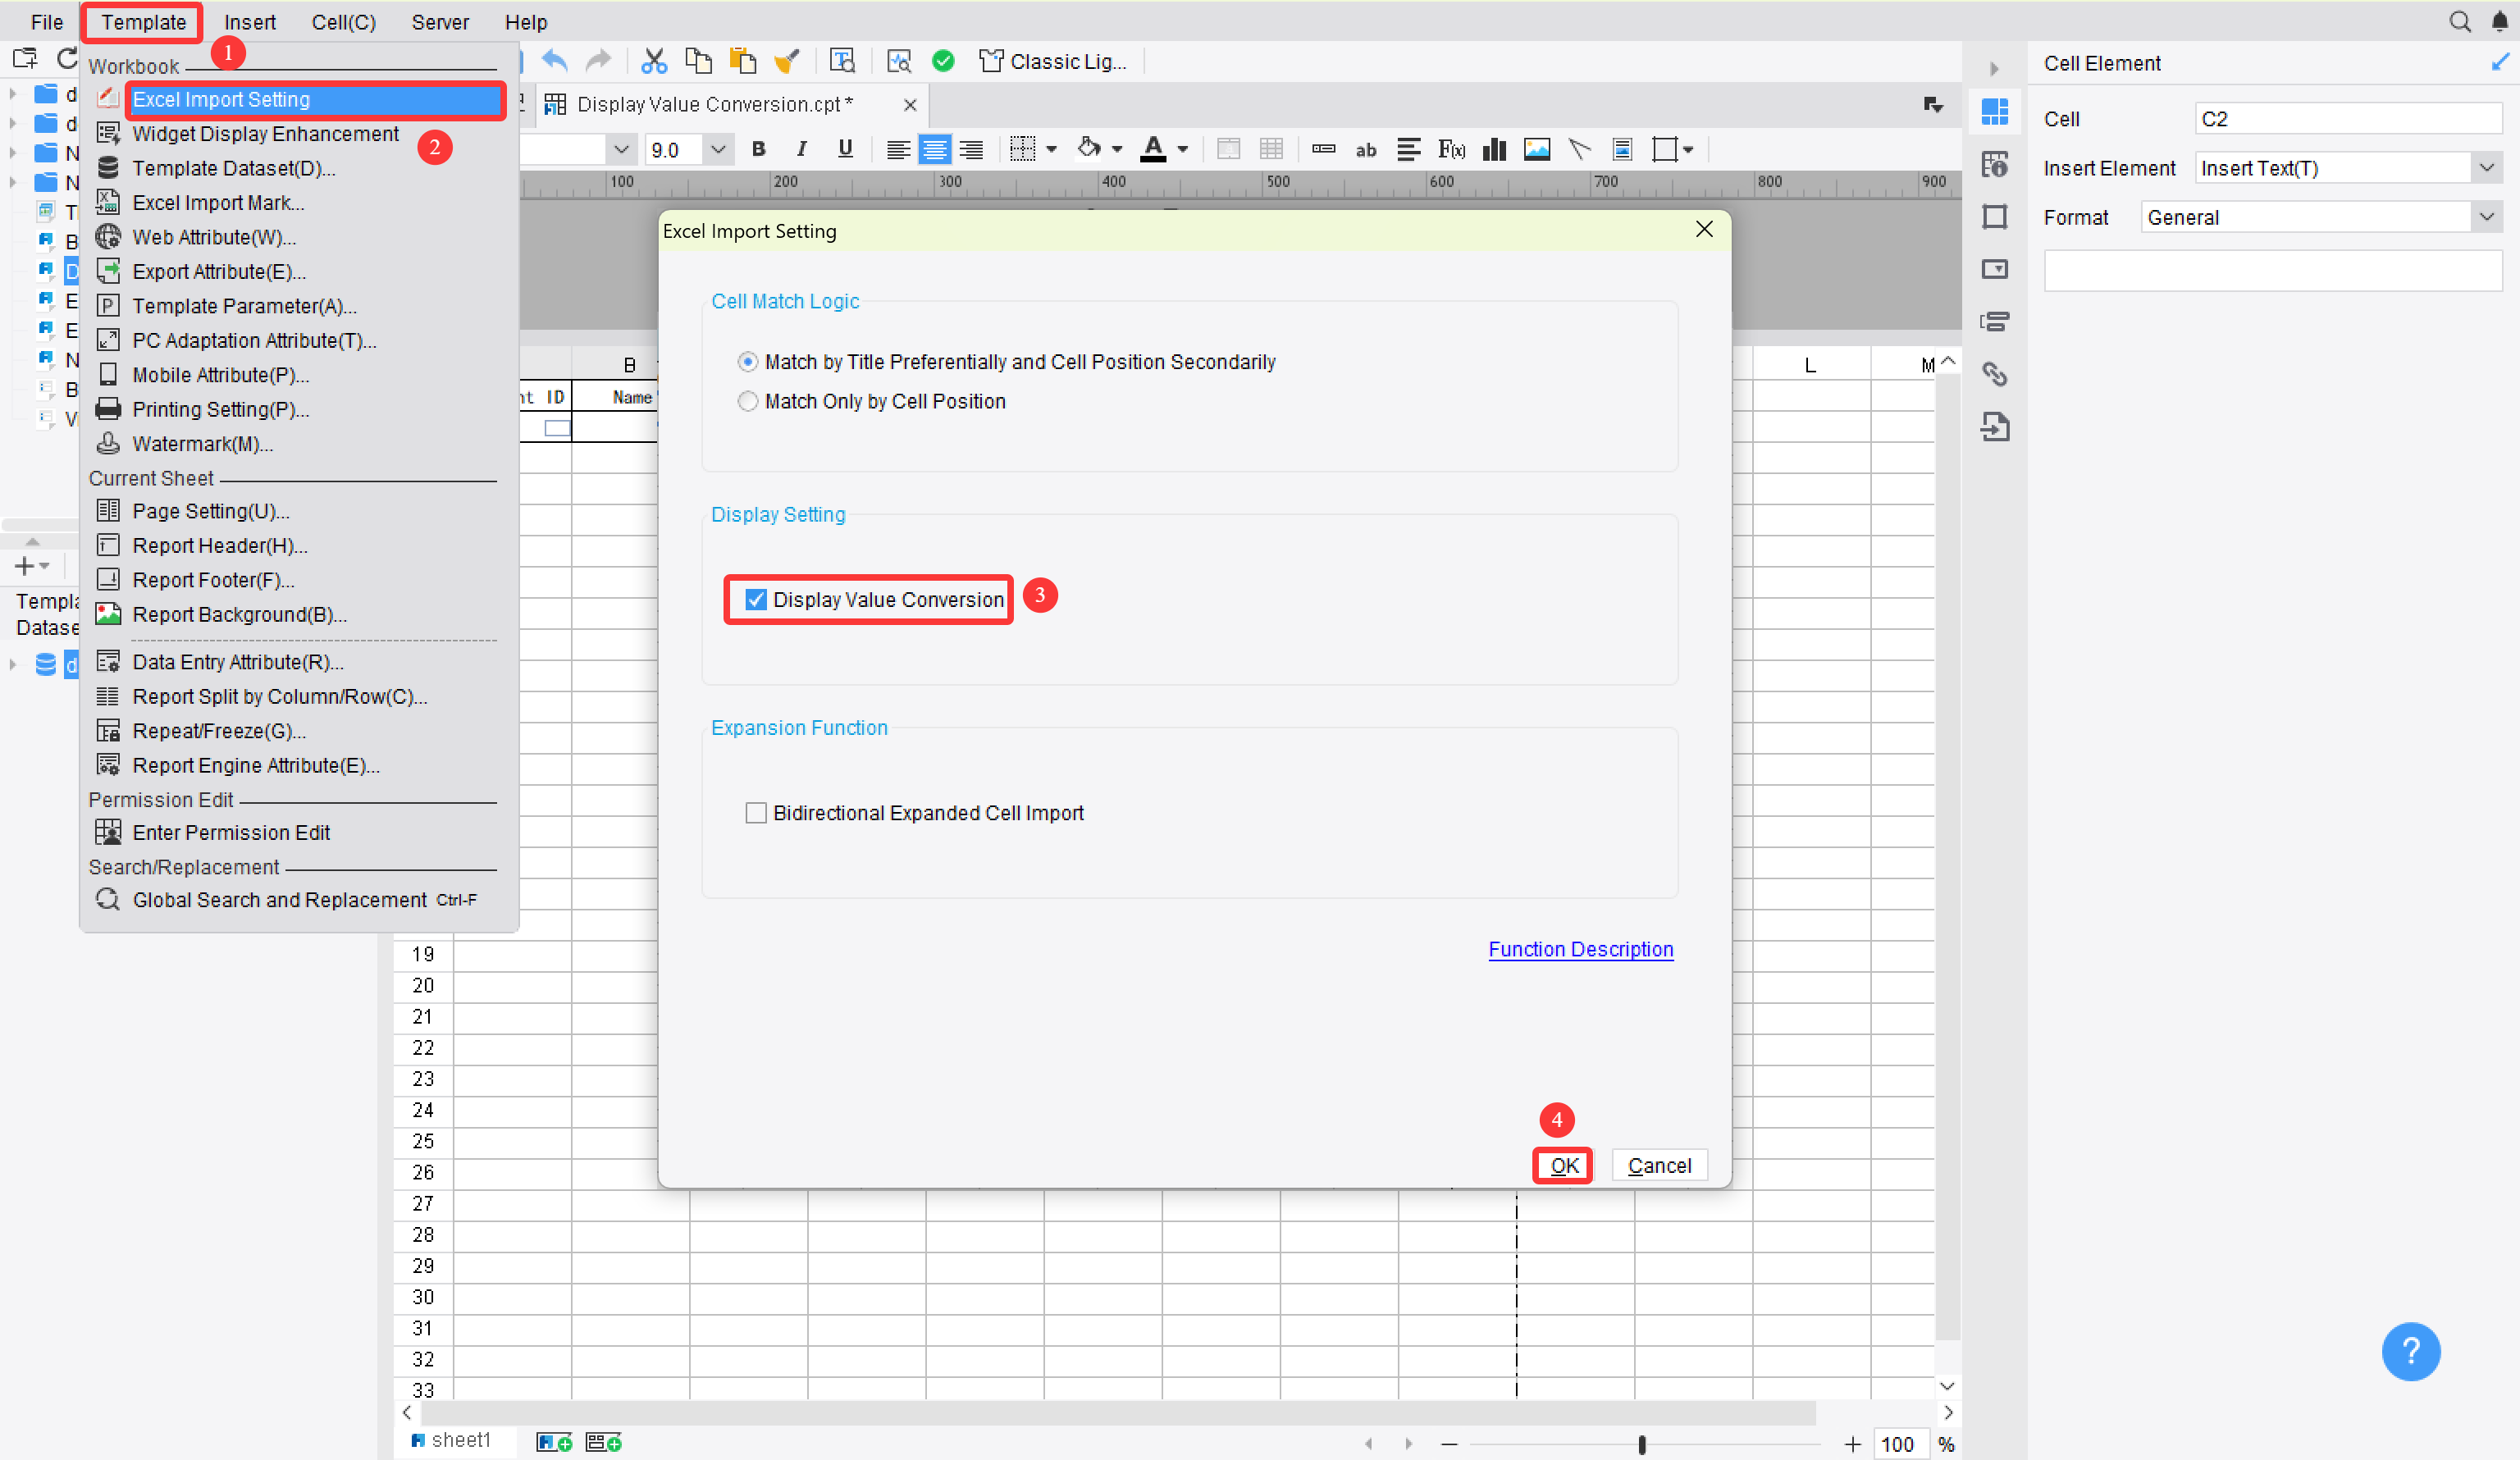Expand the right panel collapse arrow
This screenshot has height=1460, width=2520.
tap(1993, 68)
